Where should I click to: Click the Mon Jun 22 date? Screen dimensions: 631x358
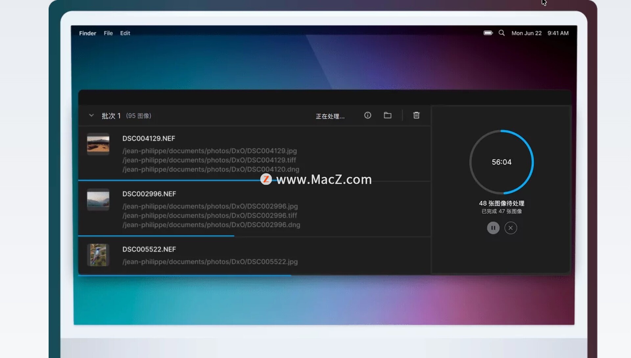click(526, 33)
